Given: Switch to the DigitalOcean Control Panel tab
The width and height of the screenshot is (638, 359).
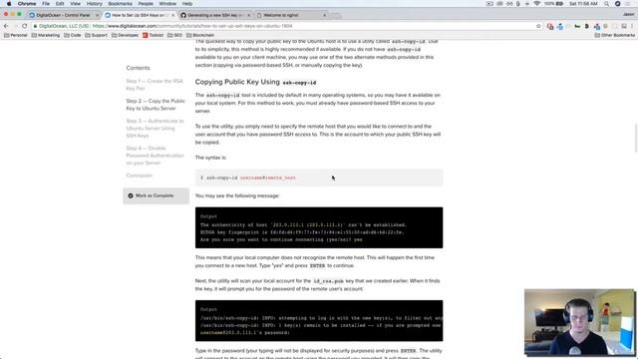Looking at the screenshot, I should point(63,15).
